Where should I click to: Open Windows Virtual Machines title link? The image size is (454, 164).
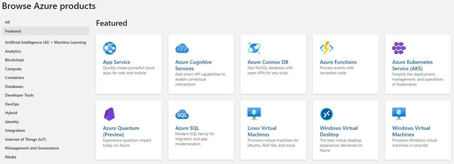tap(411, 131)
